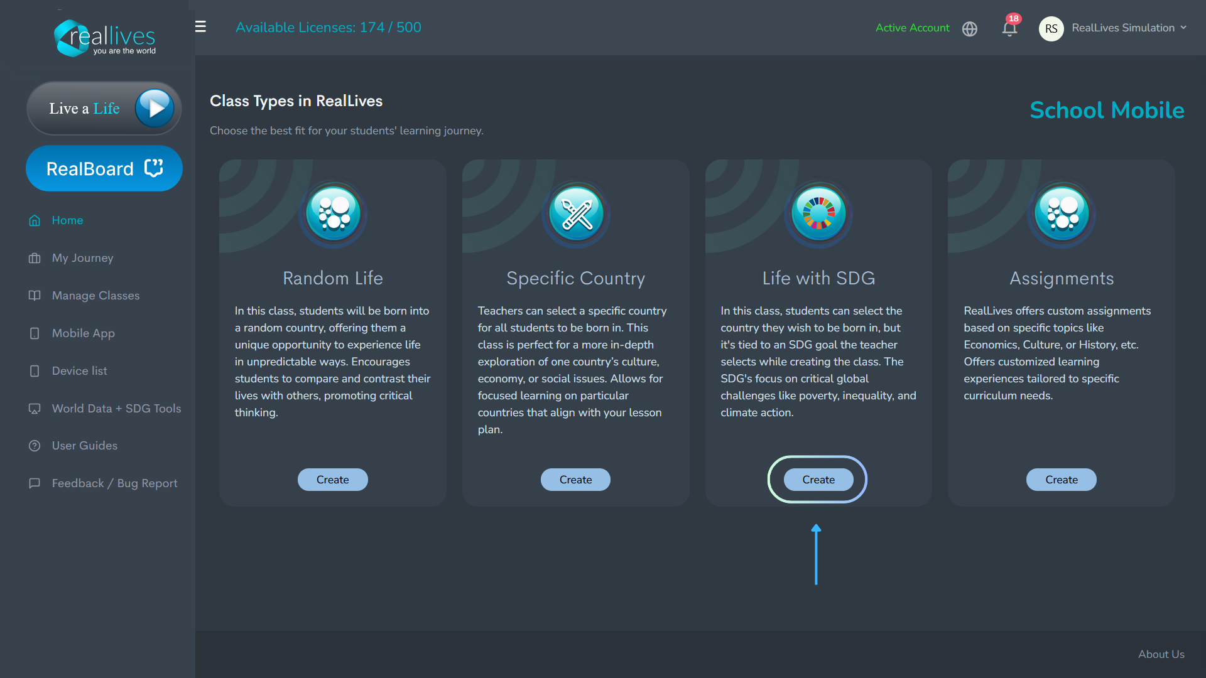Click Available Licenses: 174 / 500 text
The width and height of the screenshot is (1206, 678).
click(329, 28)
